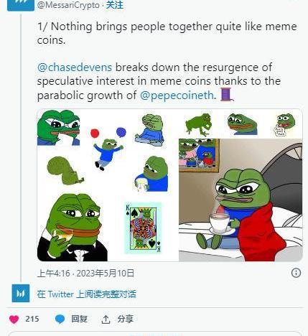The width and height of the screenshot is (308, 336).
Task: Open the Pepe in tuxedo image
Action: [73, 228]
